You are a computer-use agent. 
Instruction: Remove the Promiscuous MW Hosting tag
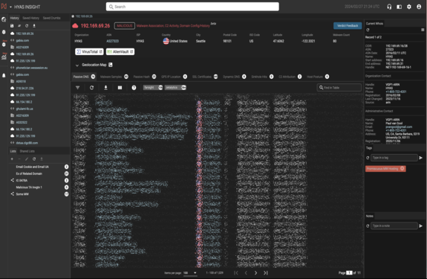pyautogui.click(x=402, y=169)
